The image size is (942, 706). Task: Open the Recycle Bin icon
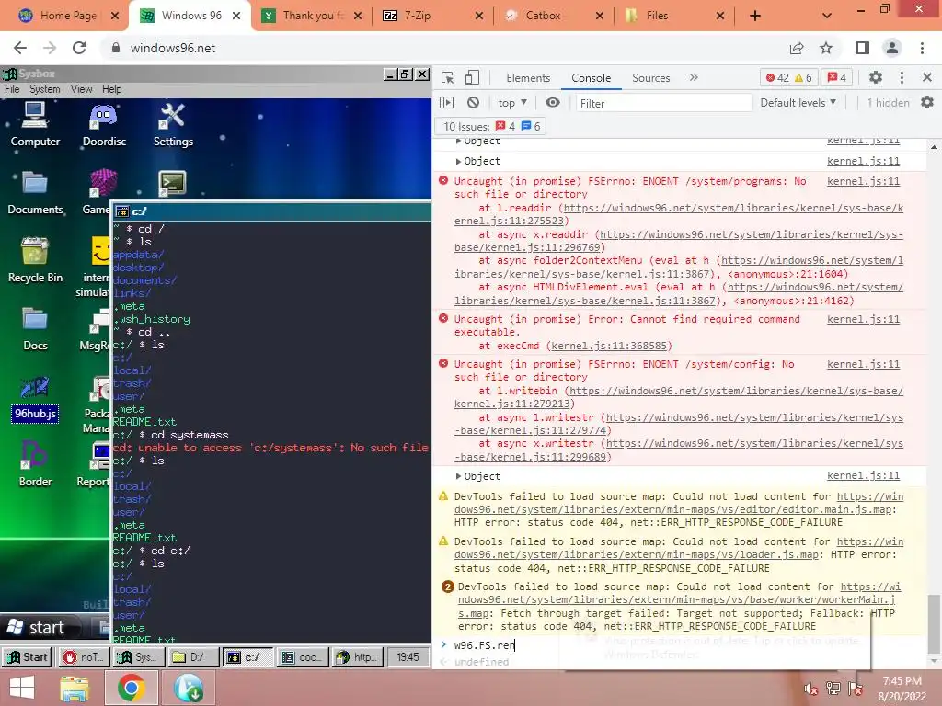coord(35,260)
